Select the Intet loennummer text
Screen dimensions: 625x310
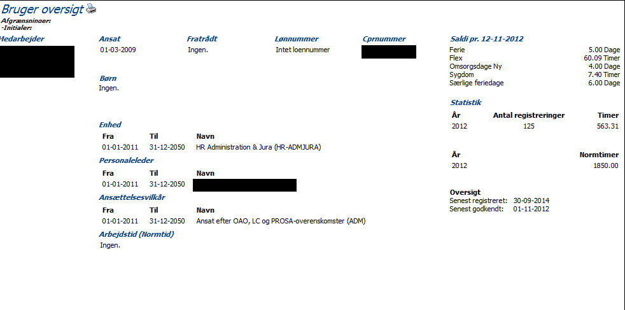[302, 50]
